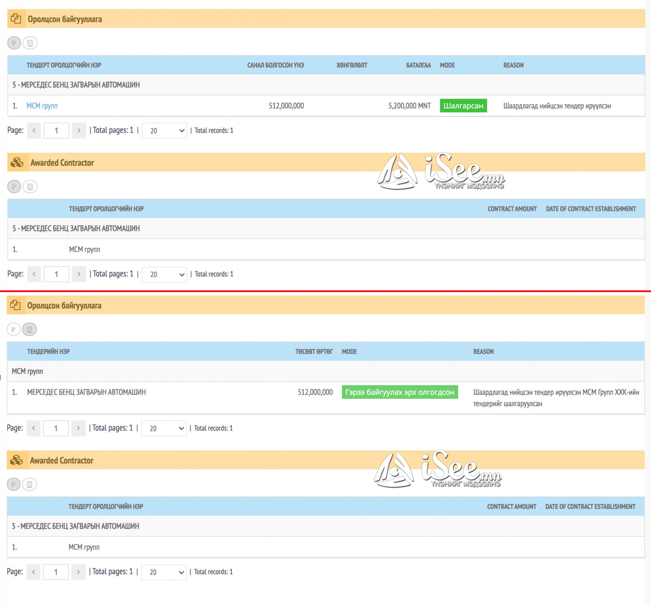Click the CONTRACT AMOUNT header in lower Awarded Contractor table
651x606 pixels.
(x=512, y=507)
